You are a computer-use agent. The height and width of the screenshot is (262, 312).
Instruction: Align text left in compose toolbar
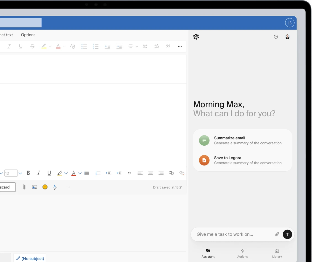[140, 173]
